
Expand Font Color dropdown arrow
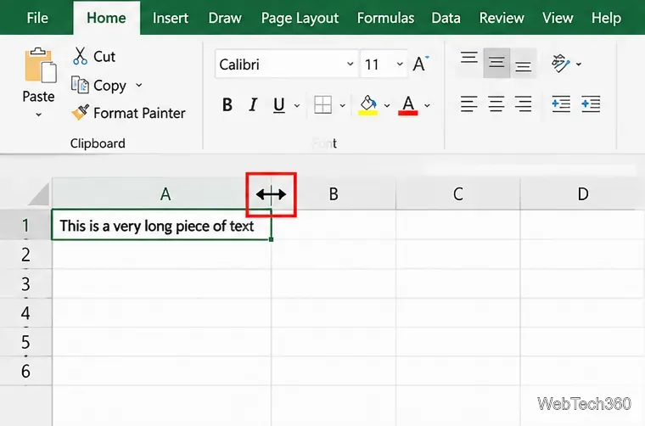coord(427,106)
